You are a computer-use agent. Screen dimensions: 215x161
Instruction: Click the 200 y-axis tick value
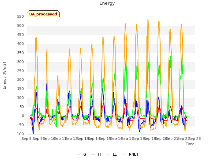pyautogui.click(x=20, y=80)
